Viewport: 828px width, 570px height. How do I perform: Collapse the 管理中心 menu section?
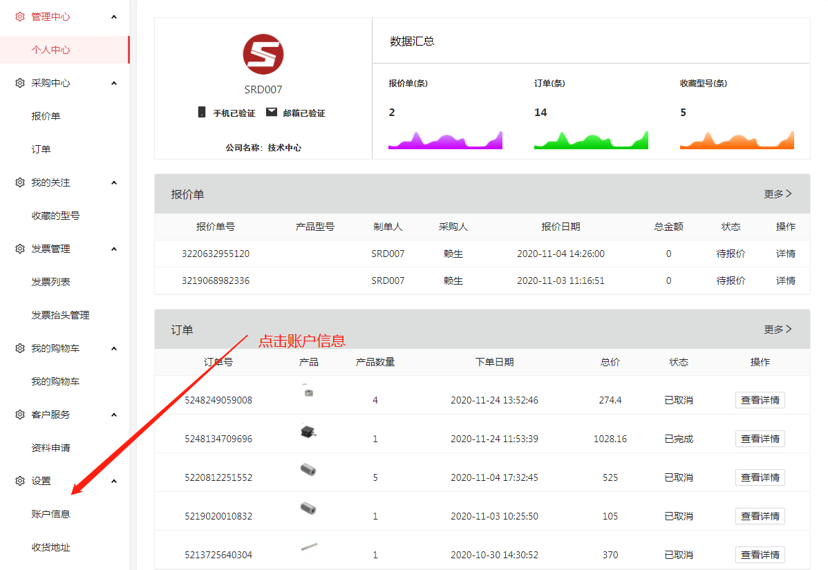pos(114,17)
